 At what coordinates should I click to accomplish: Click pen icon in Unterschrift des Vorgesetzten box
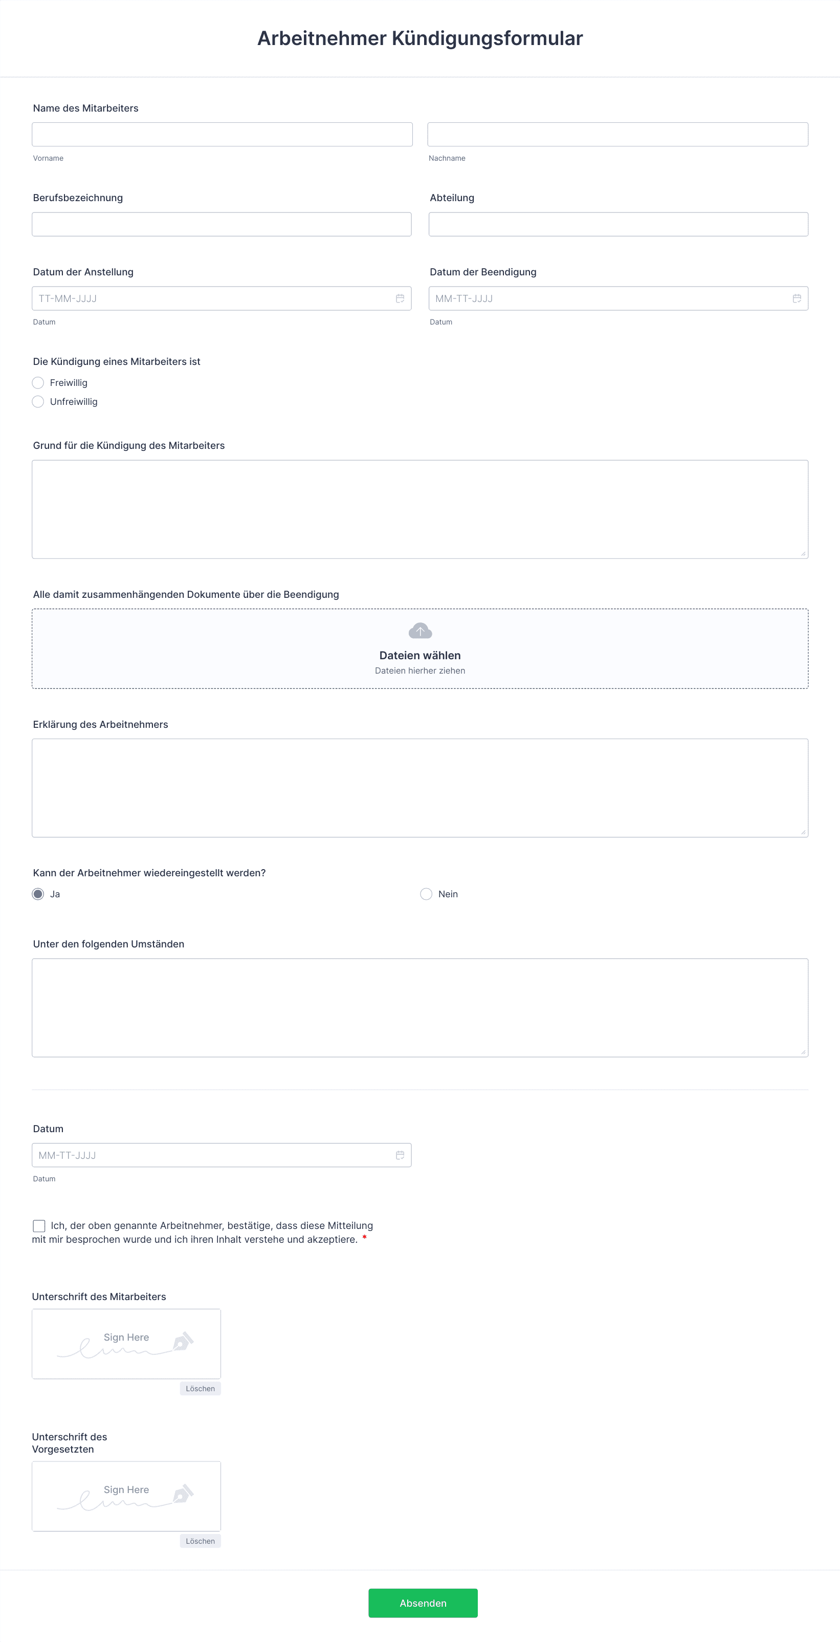[x=183, y=1494]
